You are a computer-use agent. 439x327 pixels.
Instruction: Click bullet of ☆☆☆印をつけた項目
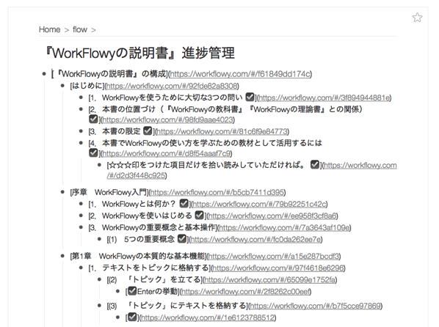coord(99,165)
